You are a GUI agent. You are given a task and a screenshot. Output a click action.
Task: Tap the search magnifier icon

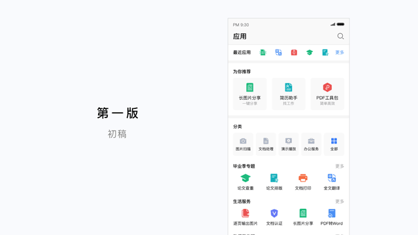tap(340, 37)
